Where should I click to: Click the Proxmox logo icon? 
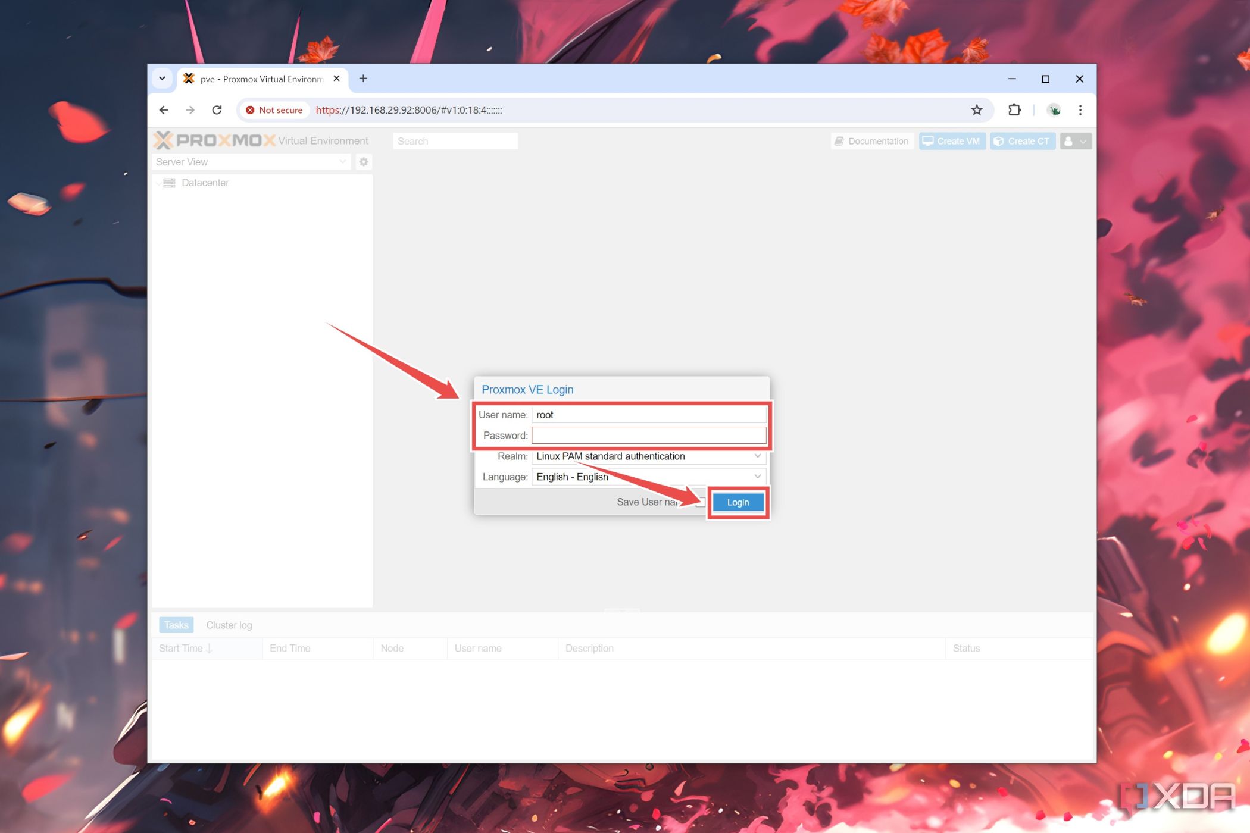click(x=162, y=142)
